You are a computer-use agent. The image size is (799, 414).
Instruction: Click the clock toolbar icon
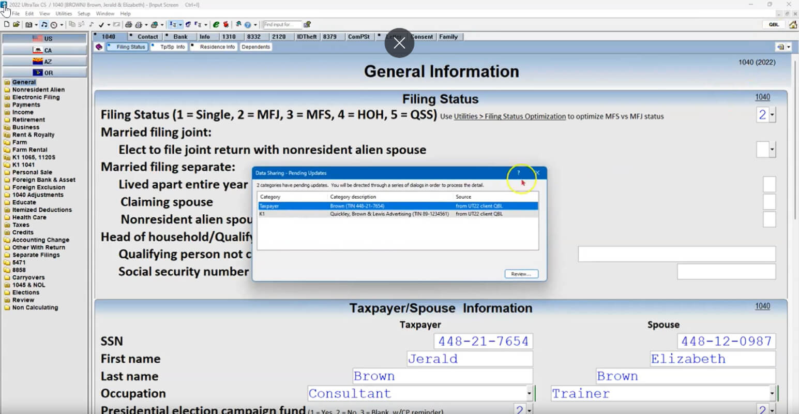point(54,25)
